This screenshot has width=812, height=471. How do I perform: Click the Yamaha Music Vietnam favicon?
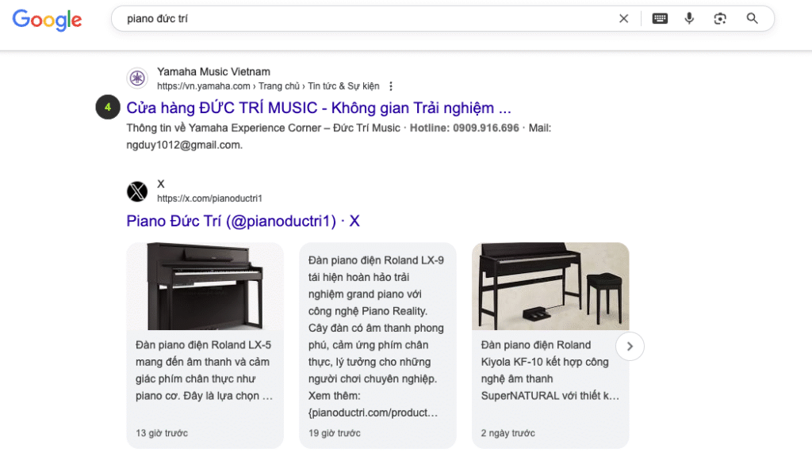click(137, 78)
